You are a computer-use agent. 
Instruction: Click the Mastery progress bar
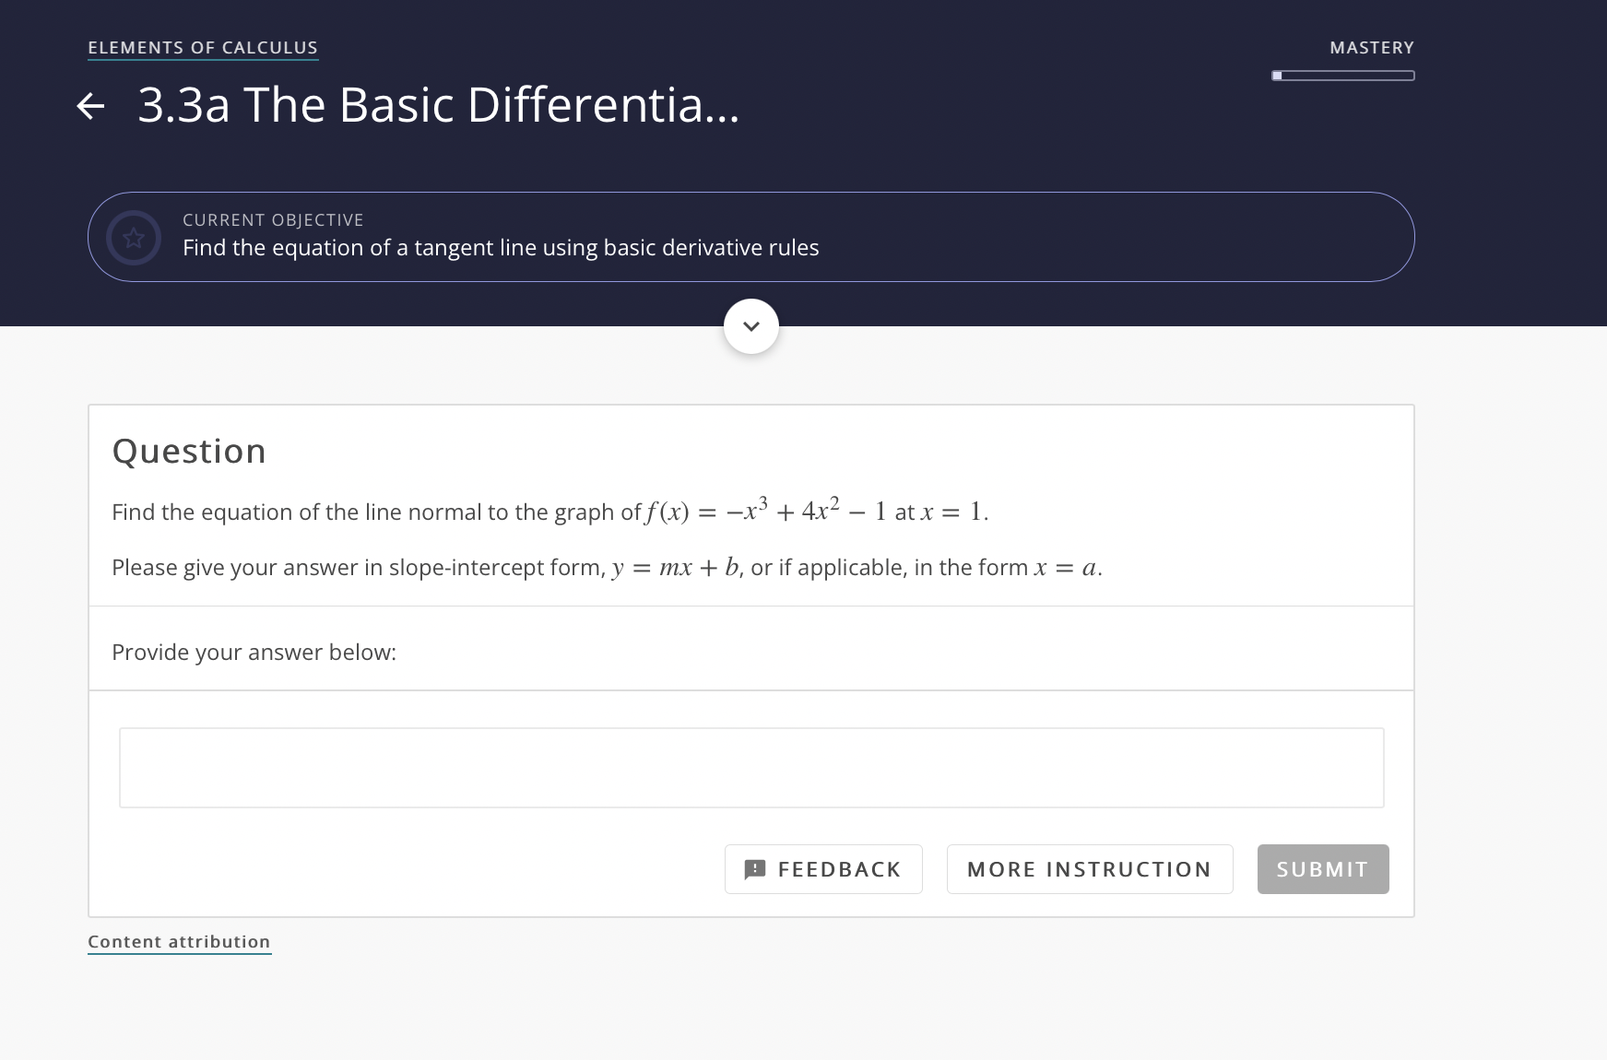click(1342, 76)
